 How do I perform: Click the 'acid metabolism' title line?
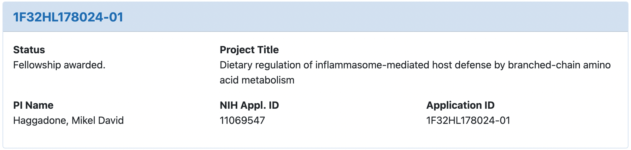pos(257,80)
